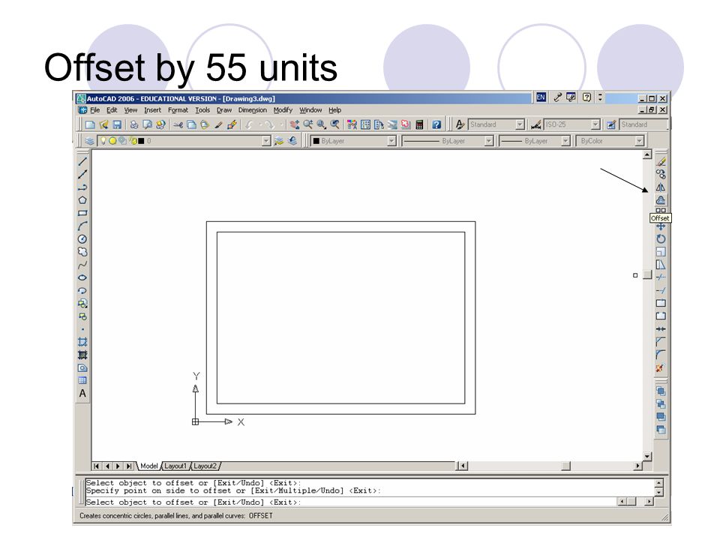Screen dimensions: 720x540
Task: Click the last layout tab navigation arrow
Action: click(x=130, y=466)
